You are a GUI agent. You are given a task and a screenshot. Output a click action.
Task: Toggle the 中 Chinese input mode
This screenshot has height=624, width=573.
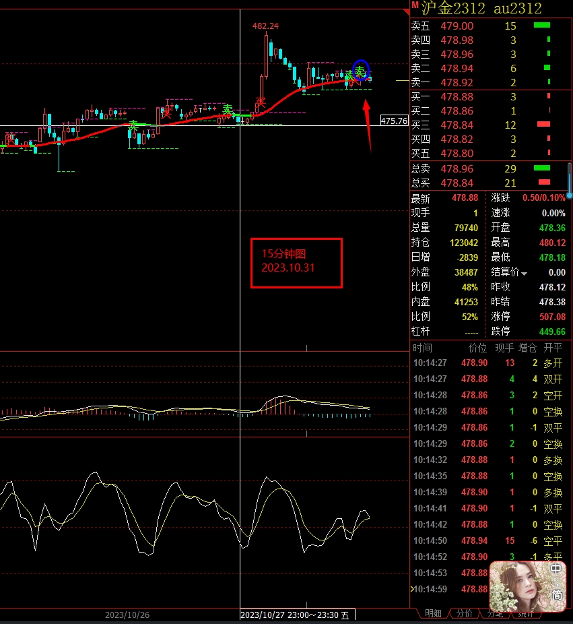[556, 569]
